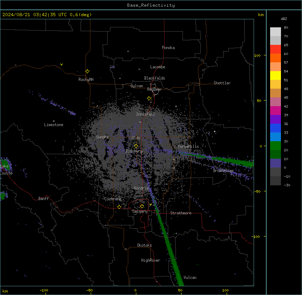Image resolution: width=302 pixels, height=295 pixels.
Task: Select the Airdrie city label
Action: pyautogui.click(x=142, y=188)
